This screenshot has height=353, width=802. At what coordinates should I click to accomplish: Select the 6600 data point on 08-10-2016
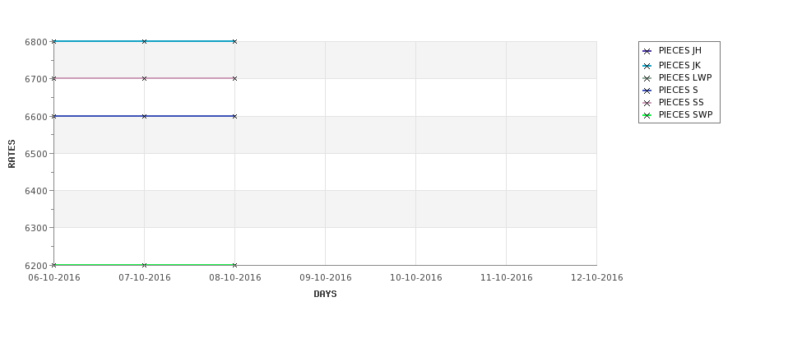click(x=234, y=116)
